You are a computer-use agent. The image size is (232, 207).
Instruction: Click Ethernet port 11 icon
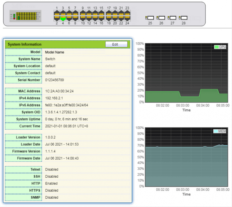click(89, 13)
